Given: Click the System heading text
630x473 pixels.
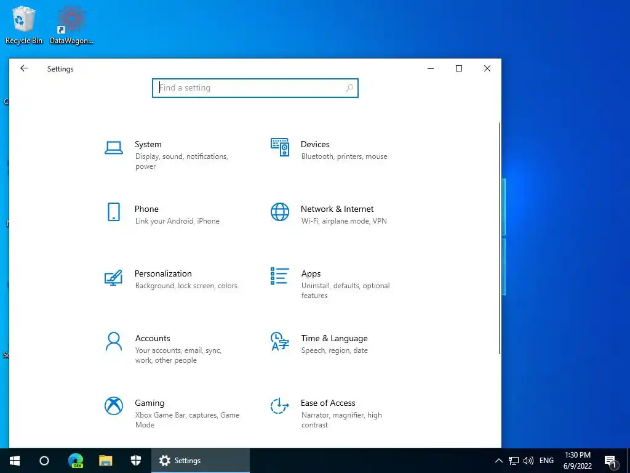Looking at the screenshot, I should [148, 144].
